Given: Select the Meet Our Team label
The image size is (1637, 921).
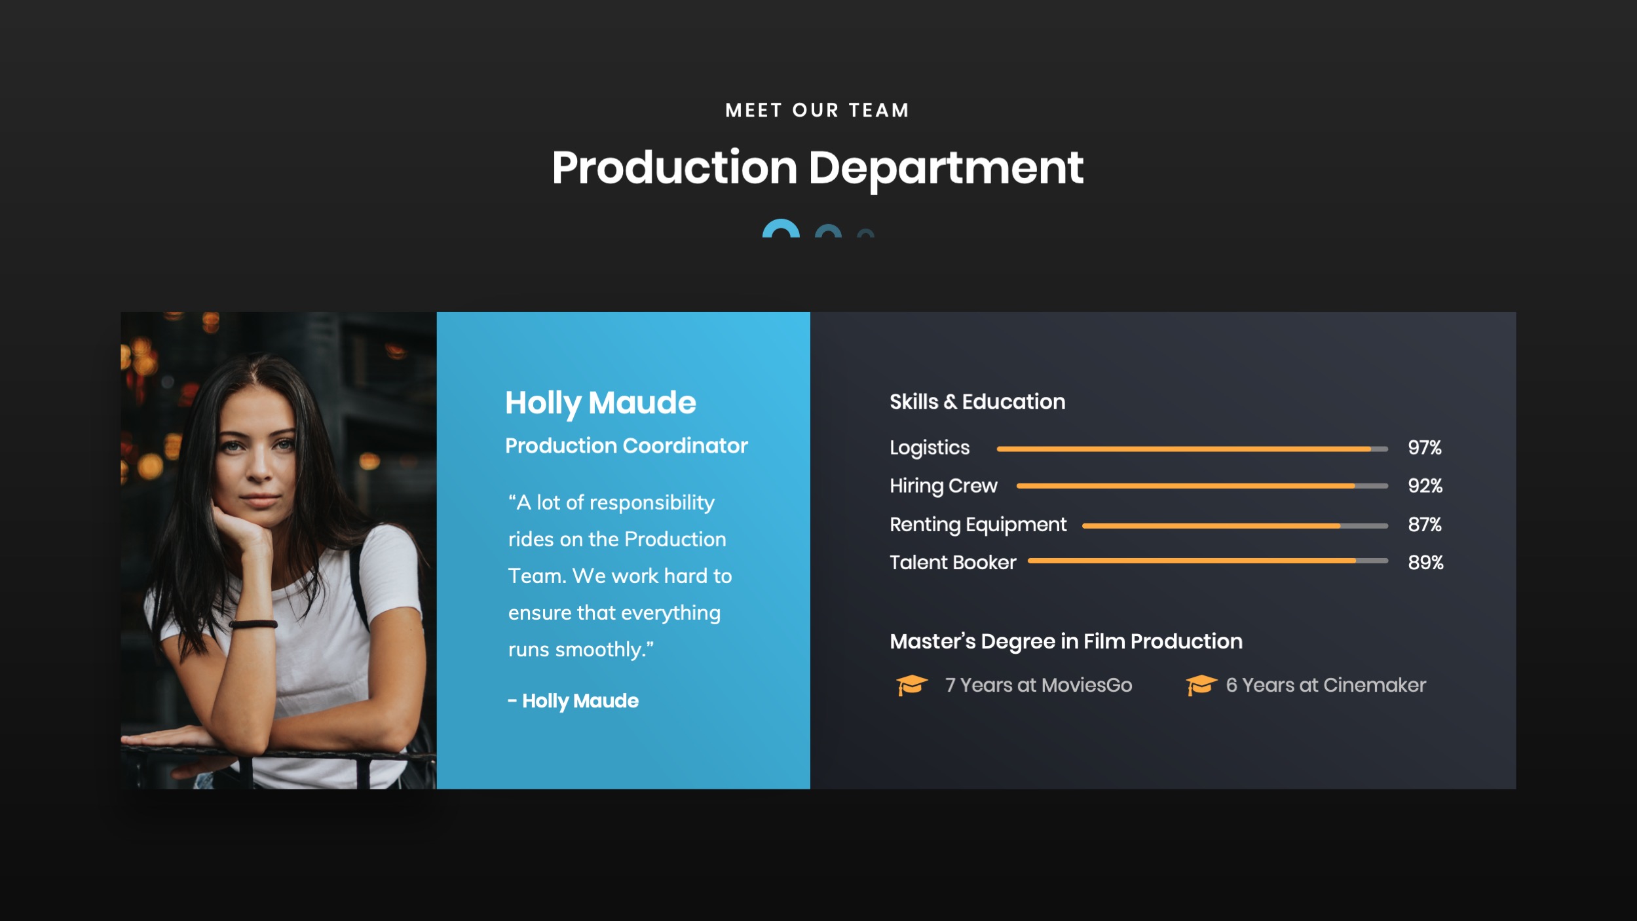Looking at the screenshot, I should click(818, 109).
